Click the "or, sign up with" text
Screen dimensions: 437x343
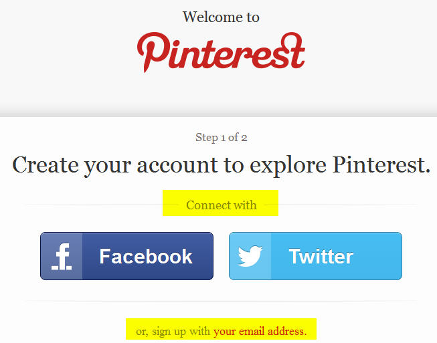coord(173,331)
